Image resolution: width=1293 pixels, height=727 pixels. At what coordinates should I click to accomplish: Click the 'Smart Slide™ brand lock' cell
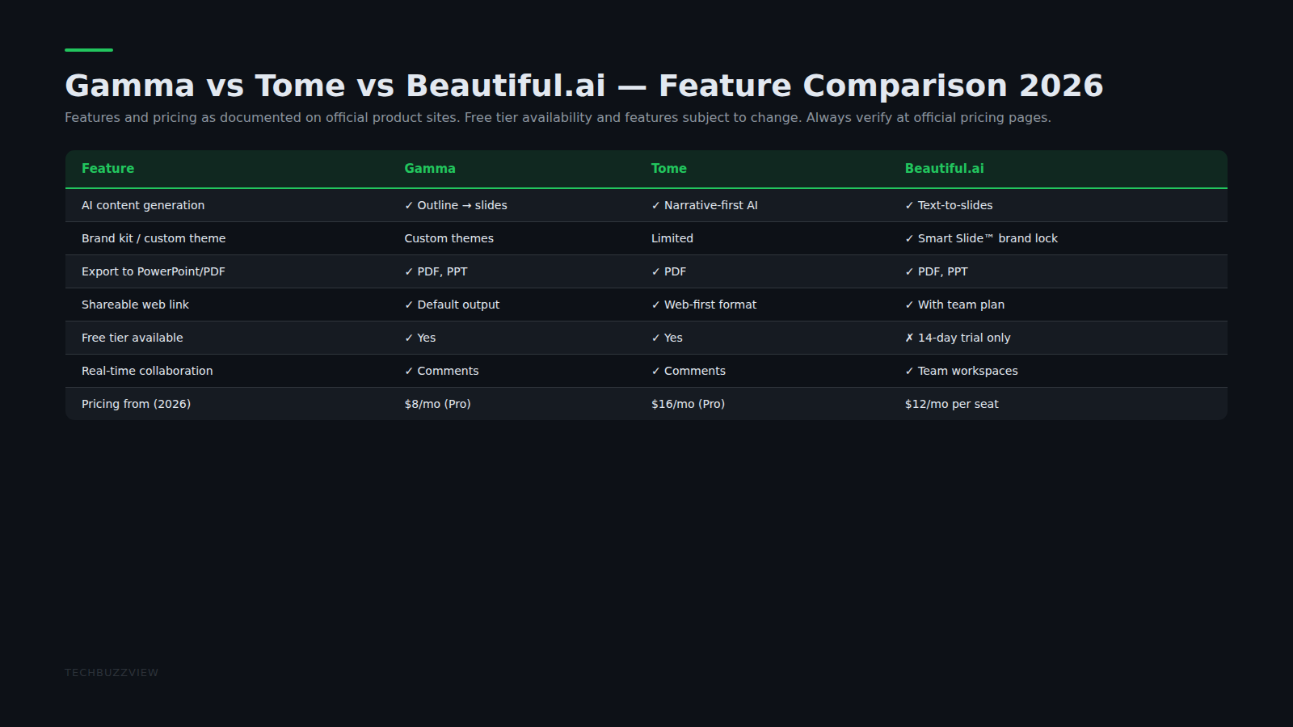tap(981, 238)
